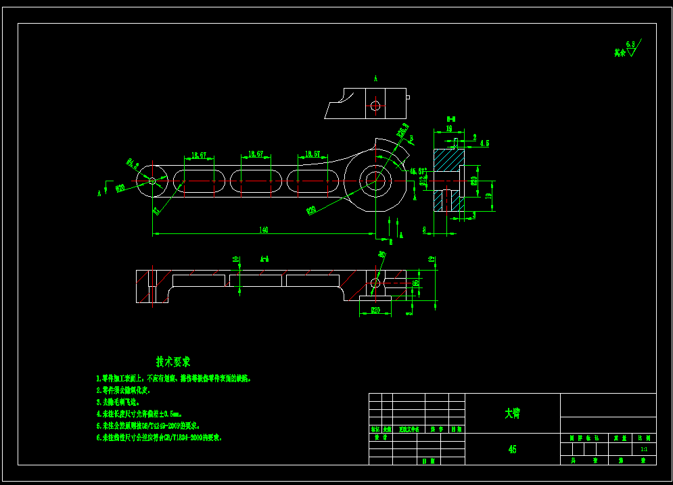This screenshot has width=673, height=485.
Task: Click the '比例' header cell in title block
Action: tap(644, 438)
